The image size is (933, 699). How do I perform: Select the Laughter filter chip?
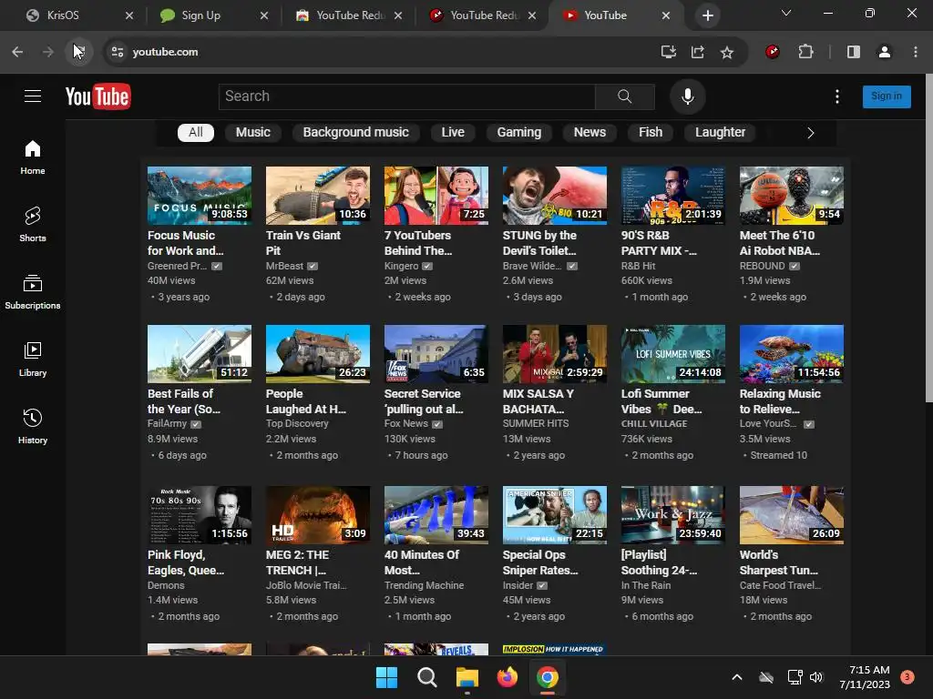(x=720, y=133)
